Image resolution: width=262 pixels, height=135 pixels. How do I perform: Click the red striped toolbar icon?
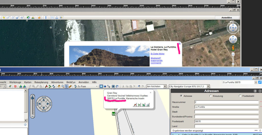15,86
